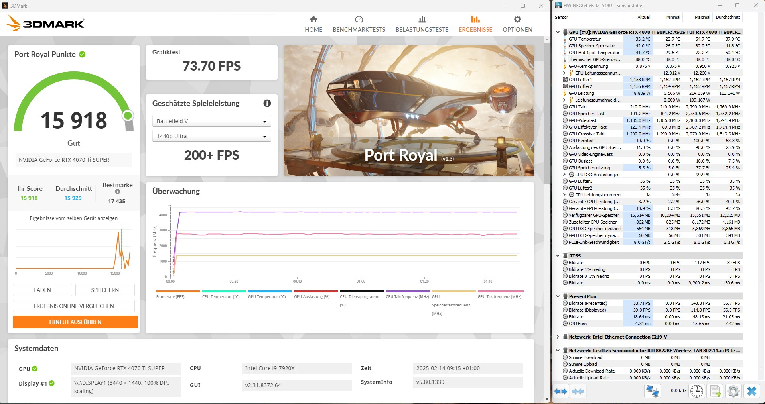Click the Ergebnisse vom selben Gerät anzeigen link
The width and height of the screenshot is (765, 404).
(74, 218)
